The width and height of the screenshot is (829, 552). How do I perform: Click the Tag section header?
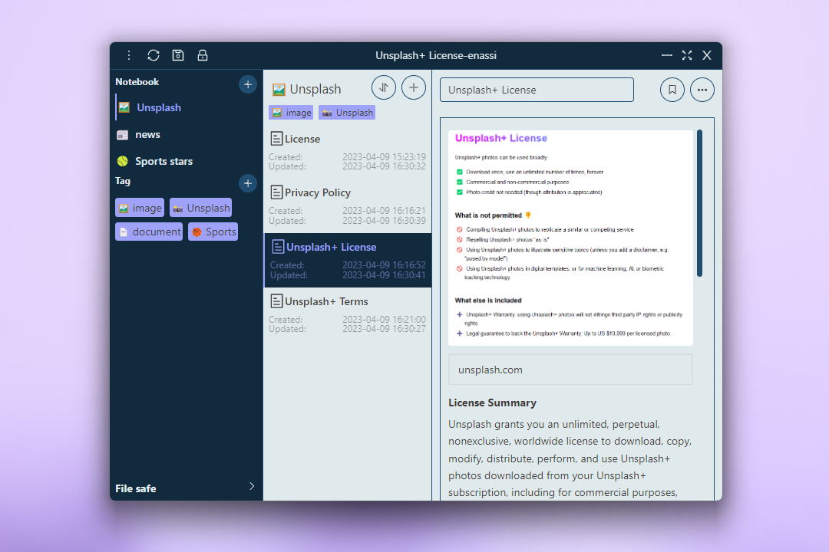[123, 181]
